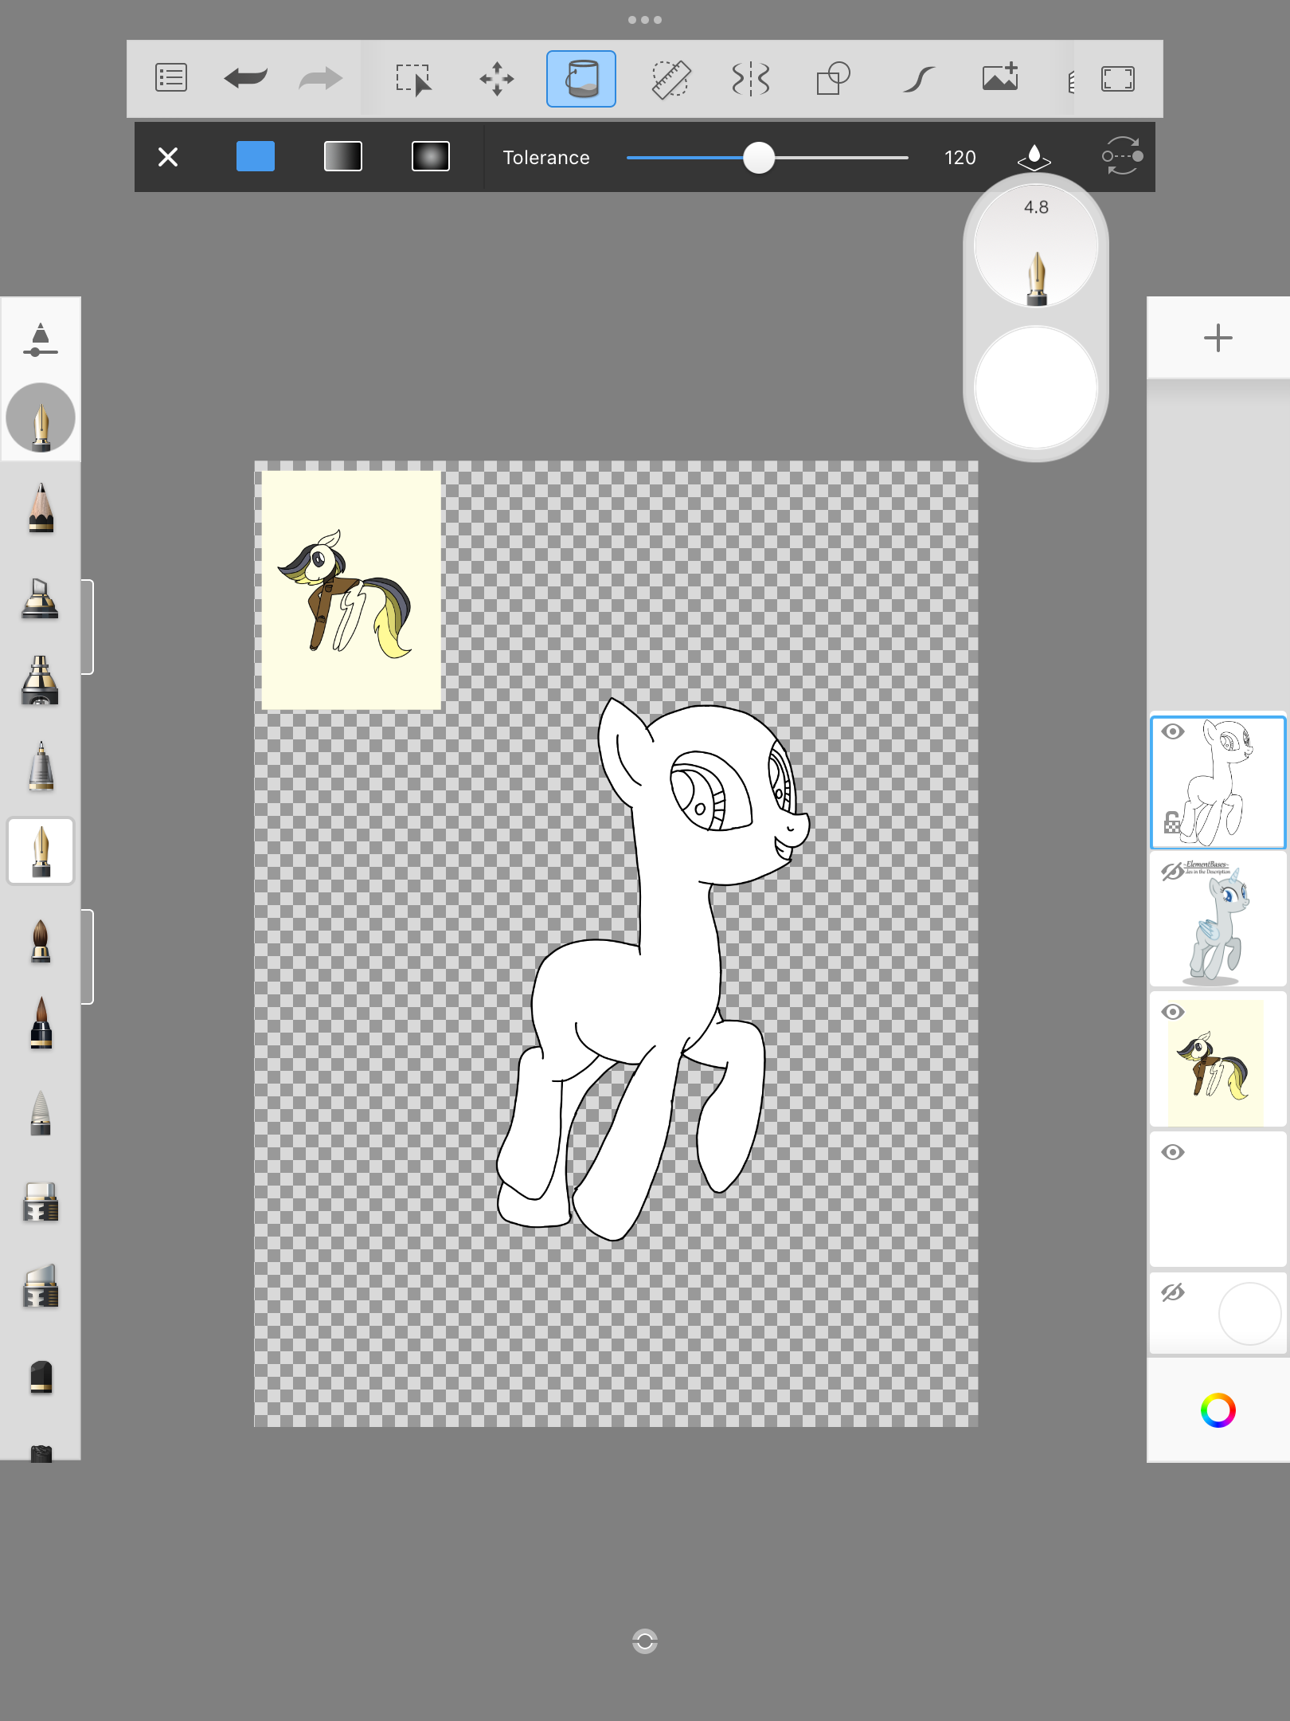
Task: Select the gray cone smear brush
Action: [41, 1111]
